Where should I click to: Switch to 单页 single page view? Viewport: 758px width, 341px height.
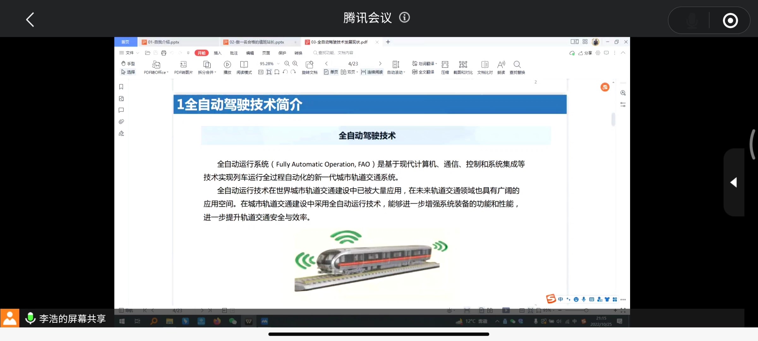(331, 72)
